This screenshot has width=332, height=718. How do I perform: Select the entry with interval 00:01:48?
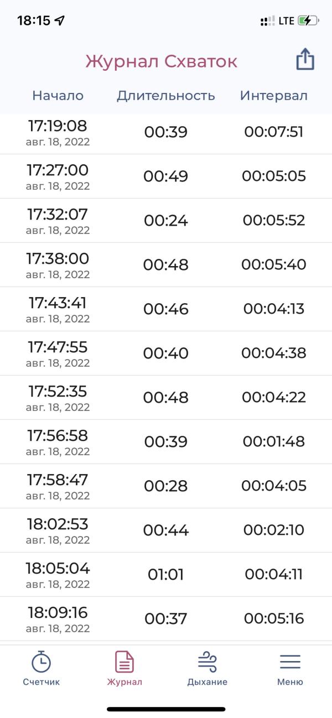point(166,442)
